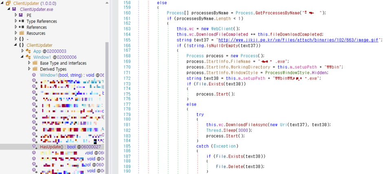Screen dimensions: 383x174
Task: Expand the Type References node
Action: coord(16,21)
